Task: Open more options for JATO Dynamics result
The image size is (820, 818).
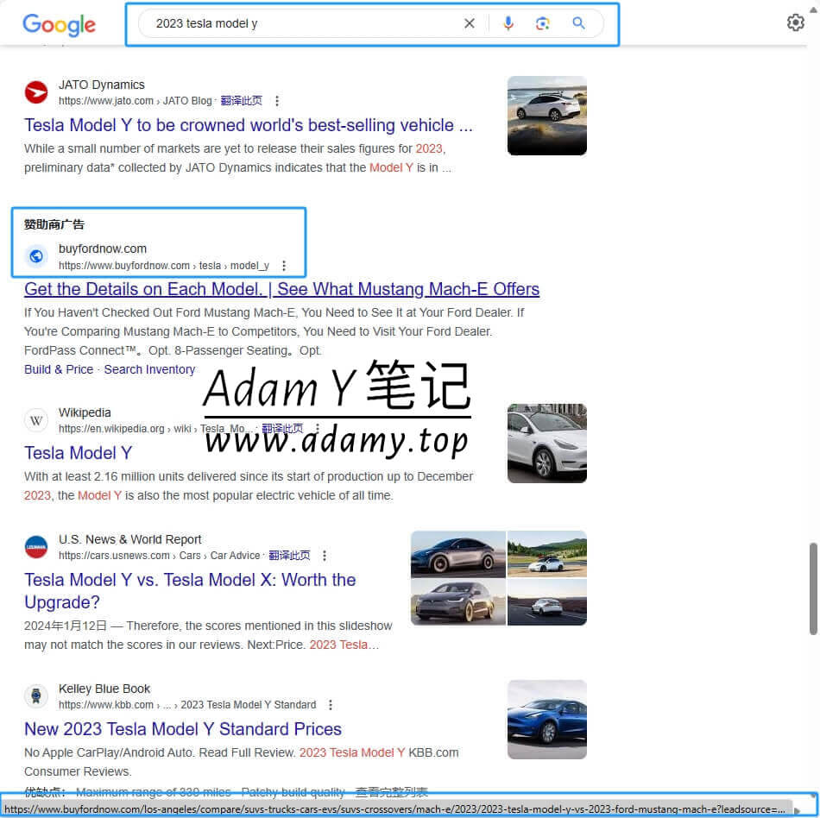Action: tap(277, 101)
